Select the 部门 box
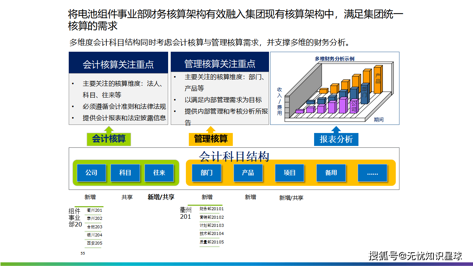This screenshot has width=473, height=266. (207, 173)
